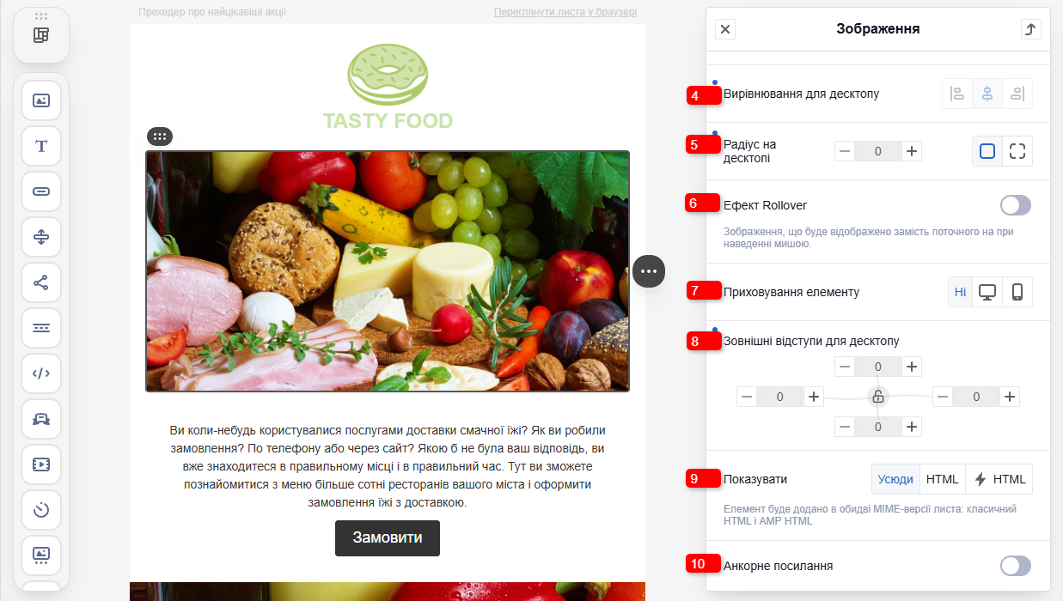Set center alignment for desktop
The height and width of the screenshot is (601, 1063).
coord(987,94)
